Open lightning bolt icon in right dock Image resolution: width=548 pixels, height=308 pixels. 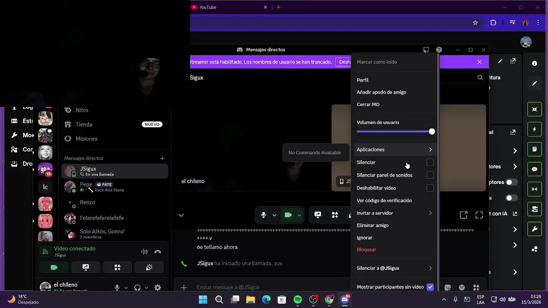point(535,129)
